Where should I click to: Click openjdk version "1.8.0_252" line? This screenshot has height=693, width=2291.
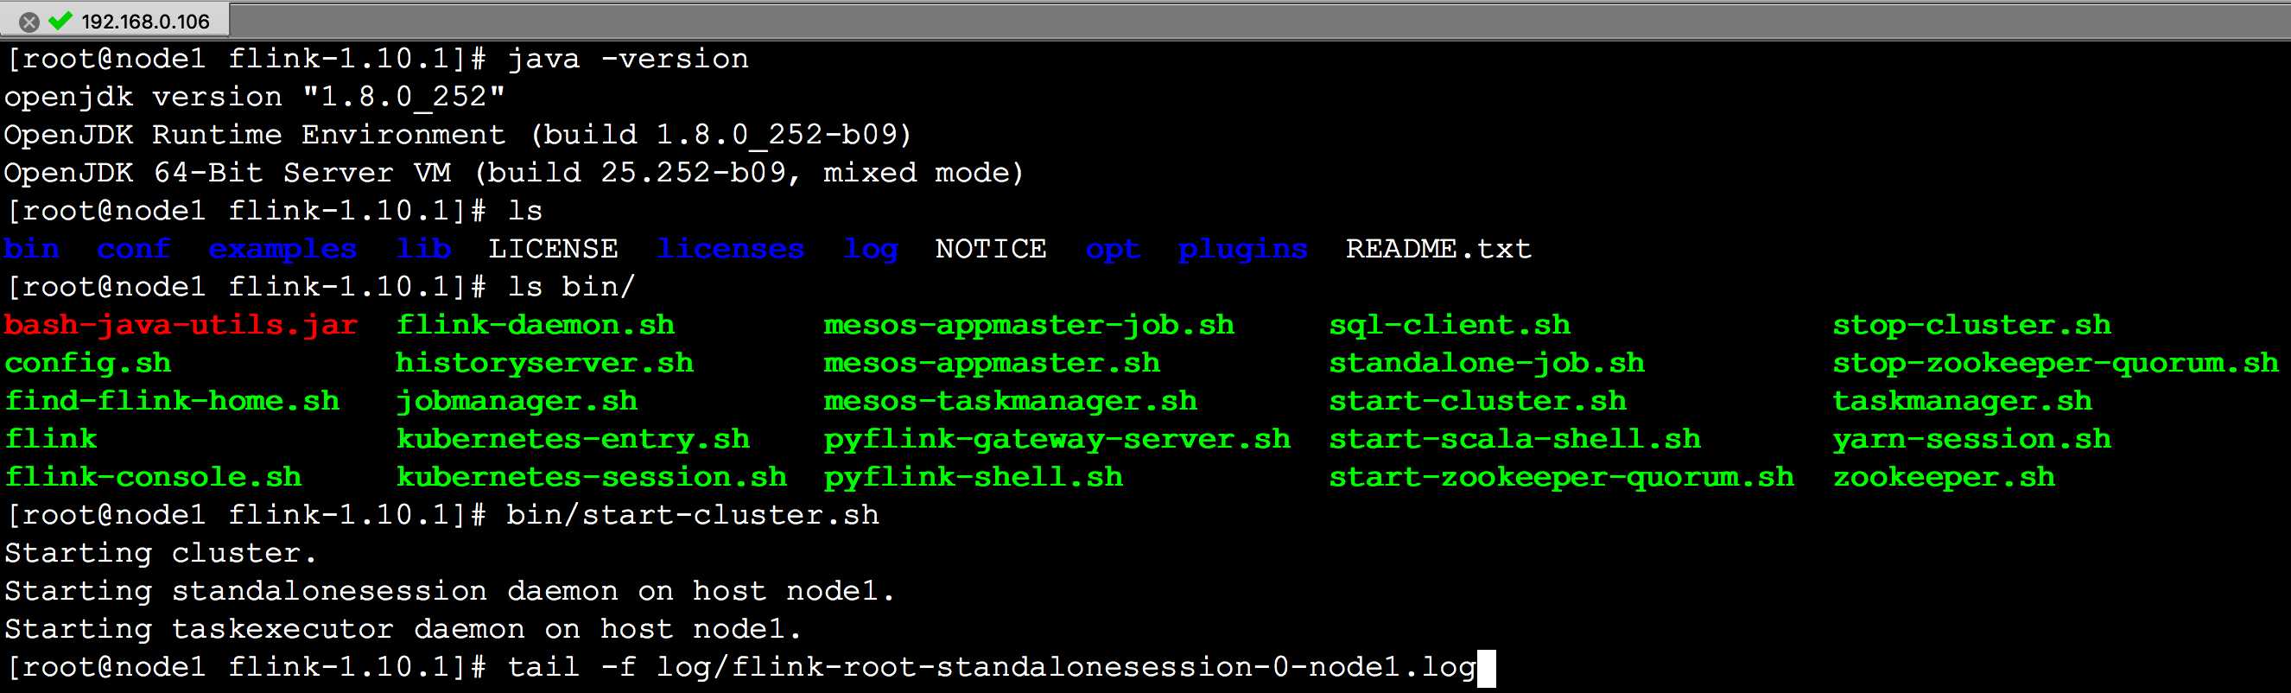tap(254, 98)
